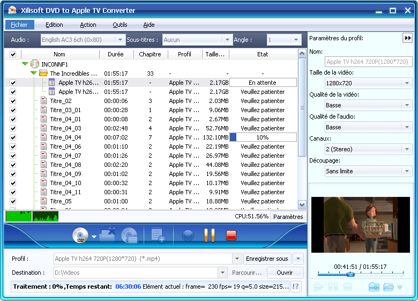The height and width of the screenshot is (301, 418).
Task: Take a snapshot with the camera folder icon
Action: [374, 287]
